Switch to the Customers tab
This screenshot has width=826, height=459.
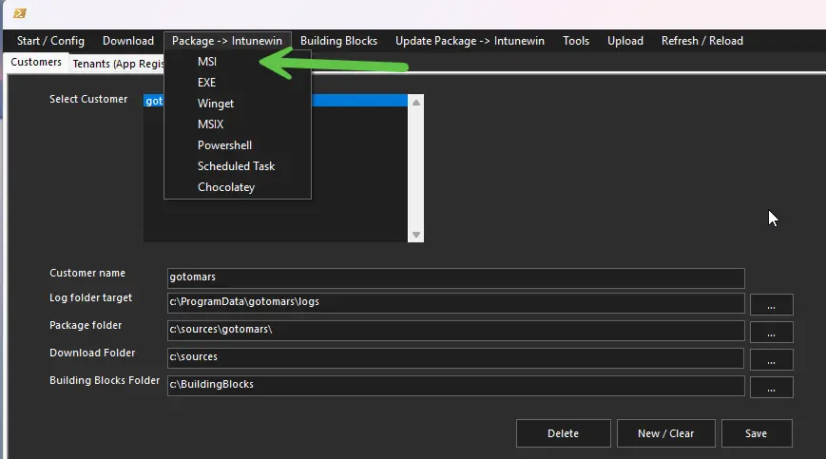pyautogui.click(x=36, y=63)
